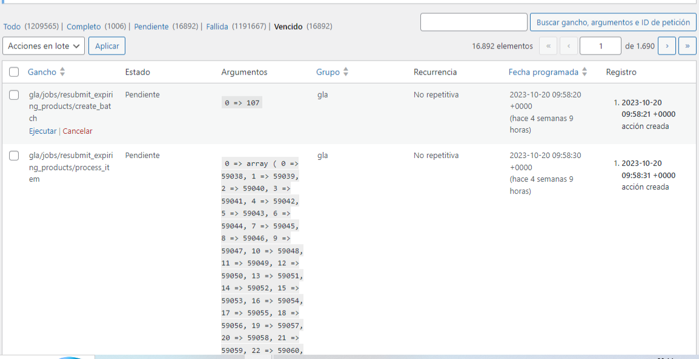
Task: Click the Grupo column header link
Action: click(328, 71)
